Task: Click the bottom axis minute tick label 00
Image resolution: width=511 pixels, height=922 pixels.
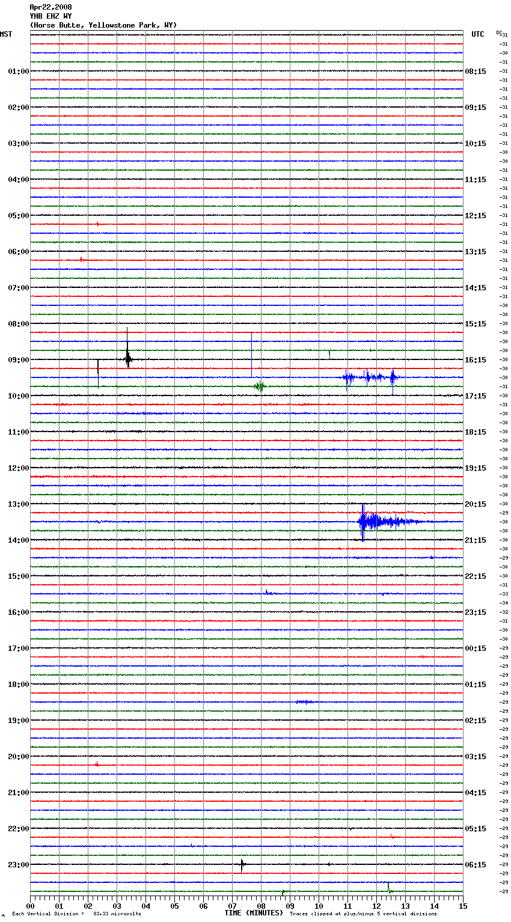Action: coord(30,906)
